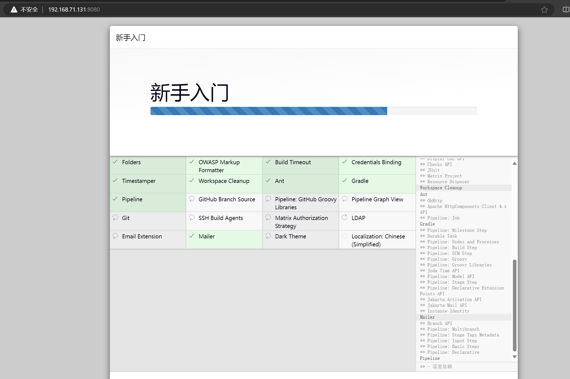Select the Folders plugin label

click(131, 162)
